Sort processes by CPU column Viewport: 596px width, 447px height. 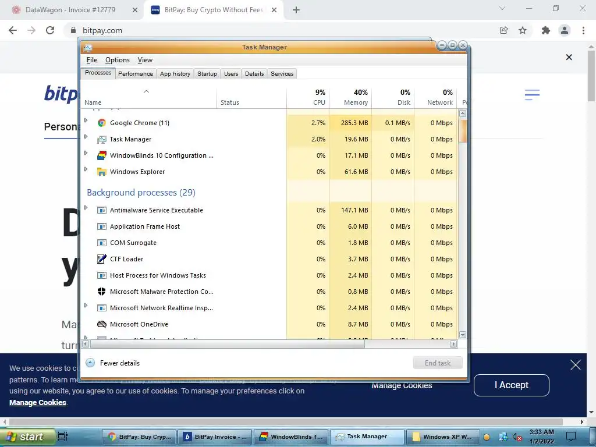(308, 97)
